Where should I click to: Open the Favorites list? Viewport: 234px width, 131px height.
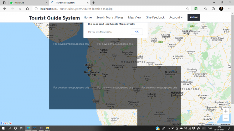click(206, 9)
